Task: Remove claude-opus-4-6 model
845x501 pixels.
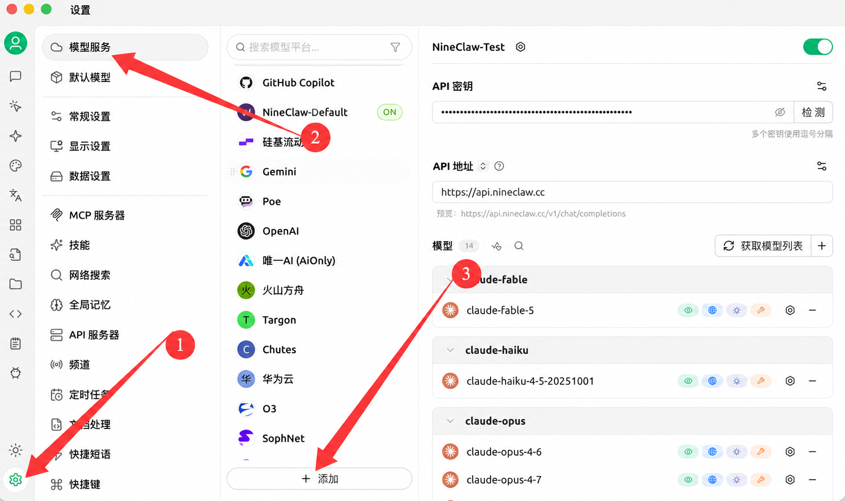Action: pyautogui.click(x=812, y=452)
